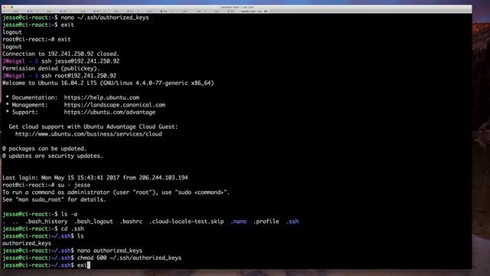Viewport: 490px width, 276px height.
Task: Click the 'ls -a' command
Action: coord(69,215)
